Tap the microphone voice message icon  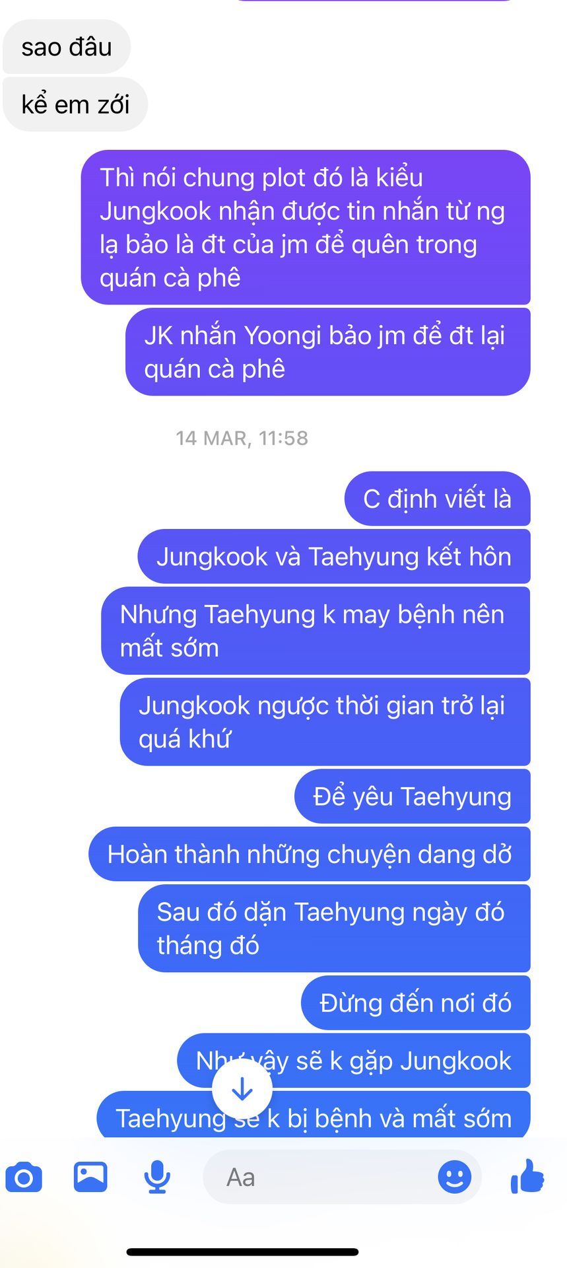[x=157, y=1177]
